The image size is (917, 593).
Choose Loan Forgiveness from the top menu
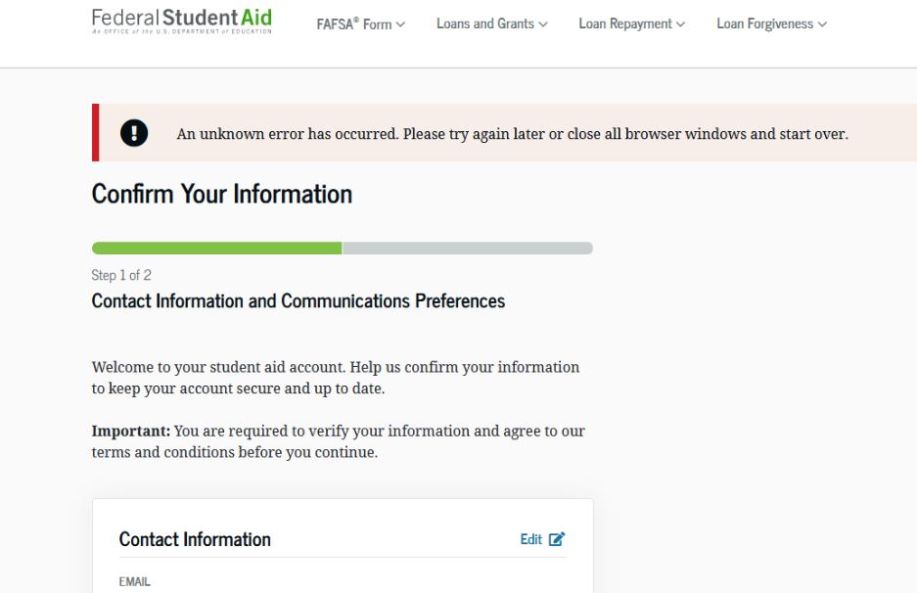pos(764,23)
